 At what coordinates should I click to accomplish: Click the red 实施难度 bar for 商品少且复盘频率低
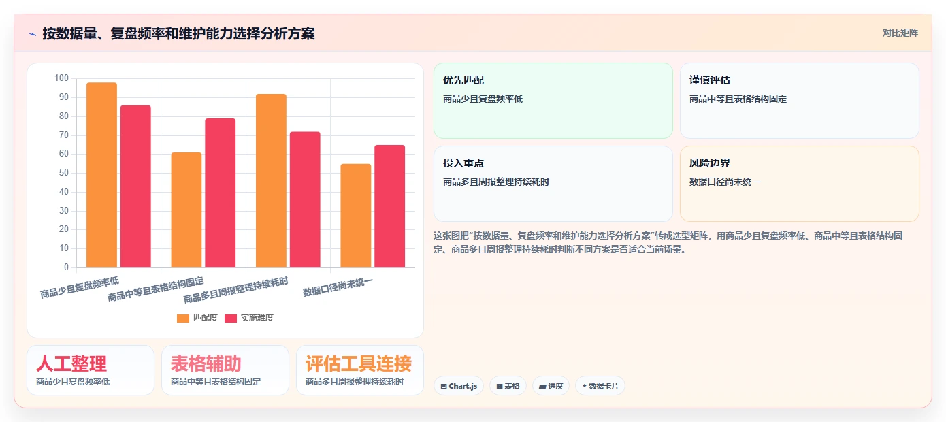pos(135,186)
